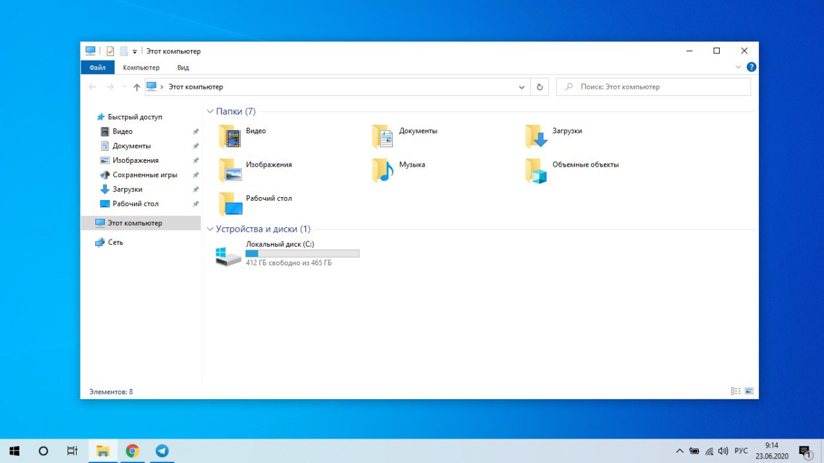Open the Вид ribbon tab
This screenshot has height=463, width=824.
coord(183,67)
